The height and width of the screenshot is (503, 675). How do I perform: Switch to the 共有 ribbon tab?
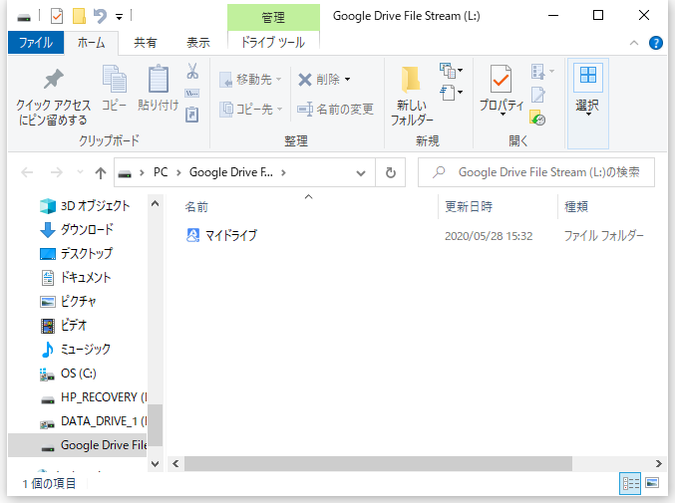[146, 43]
